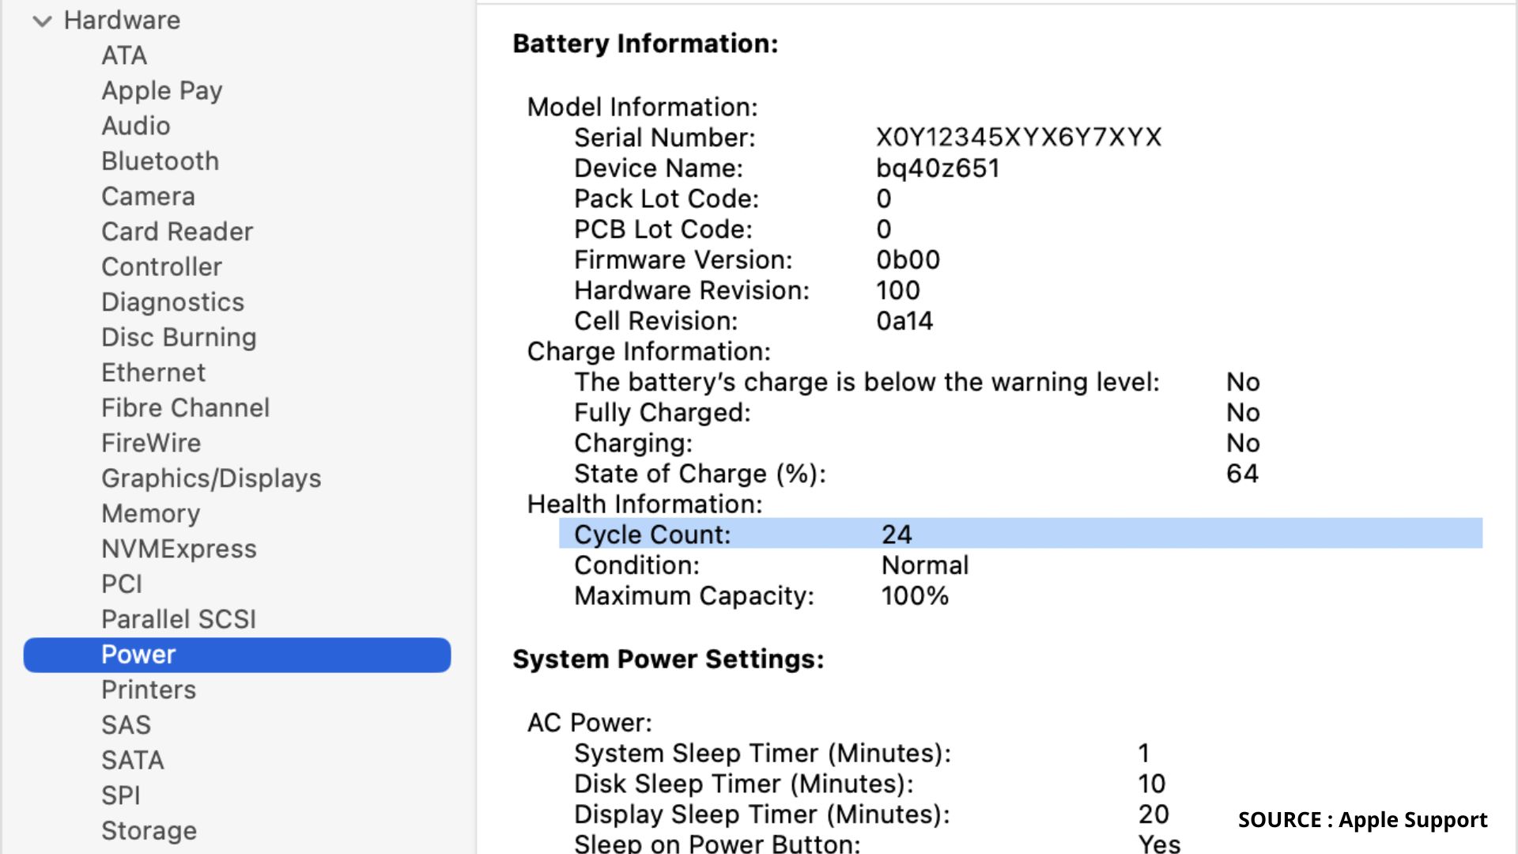This screenshot has height=854, width=1518.
Task: Open Card Reader information
Action: tap(177, 232)
